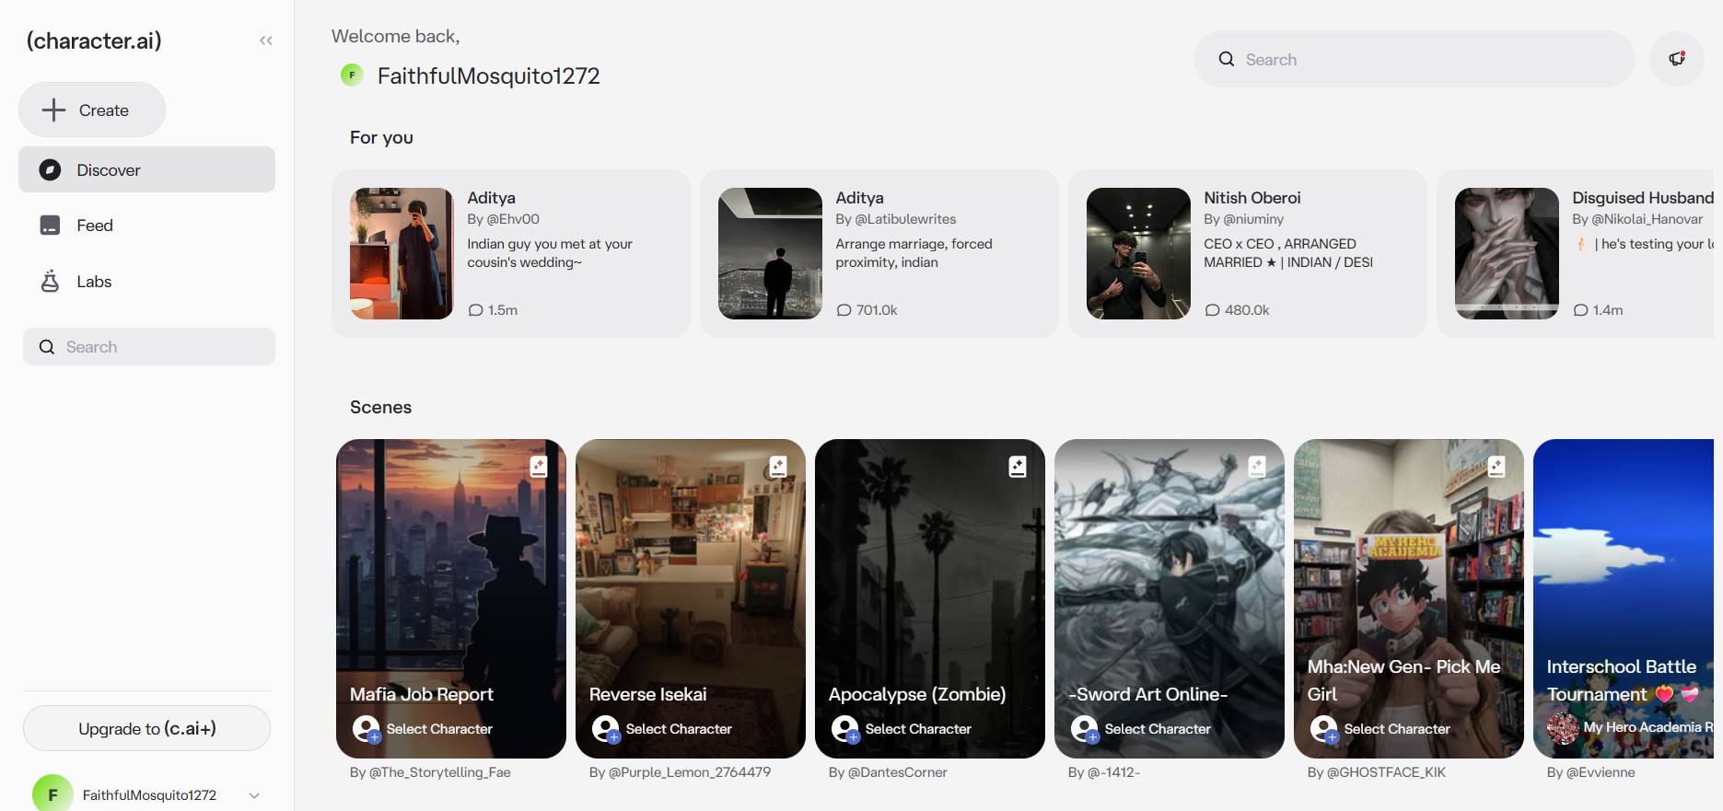Click Apocalypse (Zombie) character avatar icon

(845, 729)
